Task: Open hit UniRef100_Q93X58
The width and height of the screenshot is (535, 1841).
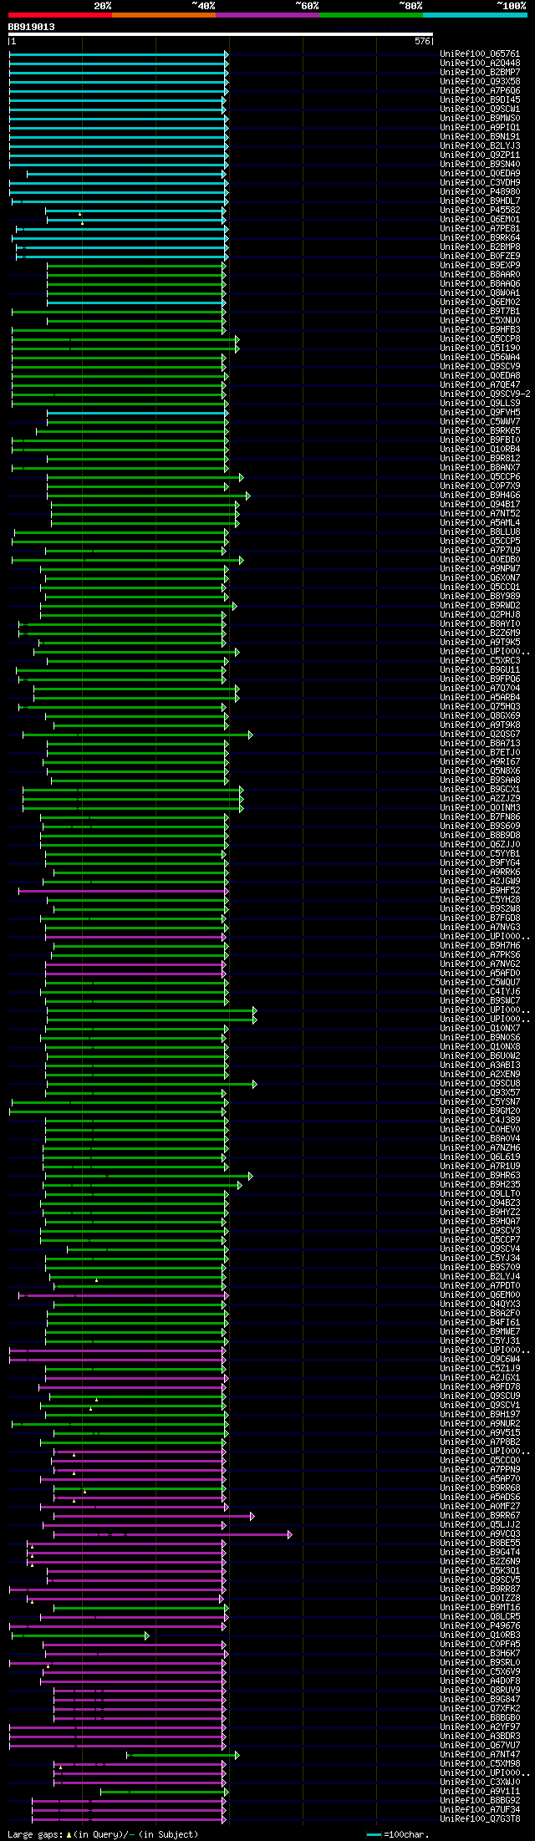Action: (480, 81)
